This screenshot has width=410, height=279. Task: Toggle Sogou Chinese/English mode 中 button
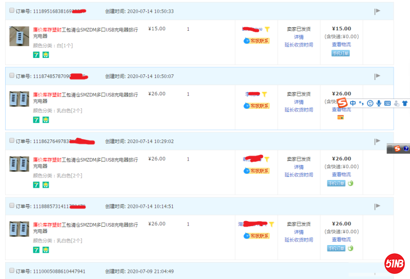pyautogui.click(x=353, y=104)
